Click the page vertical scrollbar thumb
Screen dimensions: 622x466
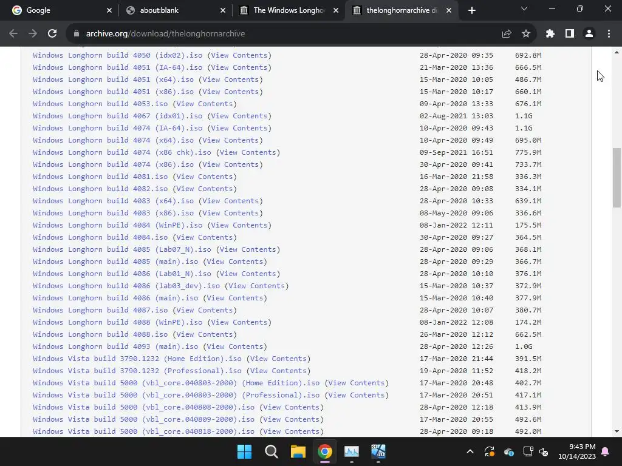point(617,178)
